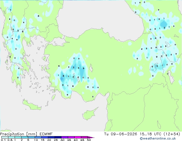Click the (12+54) forecast offset label

[x=172, y=134]
